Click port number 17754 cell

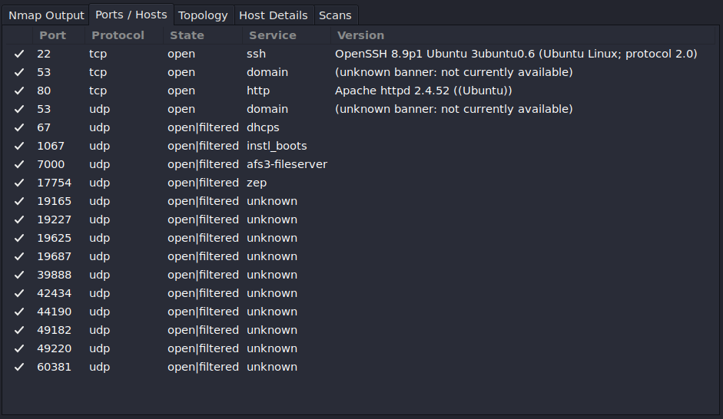pyautogui.click(x=54, y=183)
